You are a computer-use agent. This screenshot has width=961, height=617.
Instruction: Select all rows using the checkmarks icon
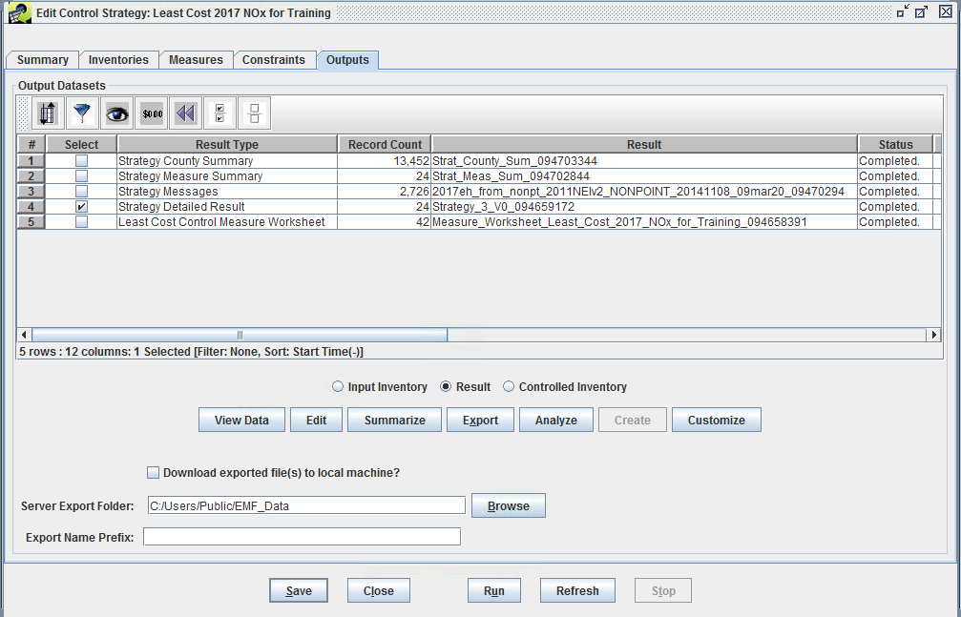219,113
